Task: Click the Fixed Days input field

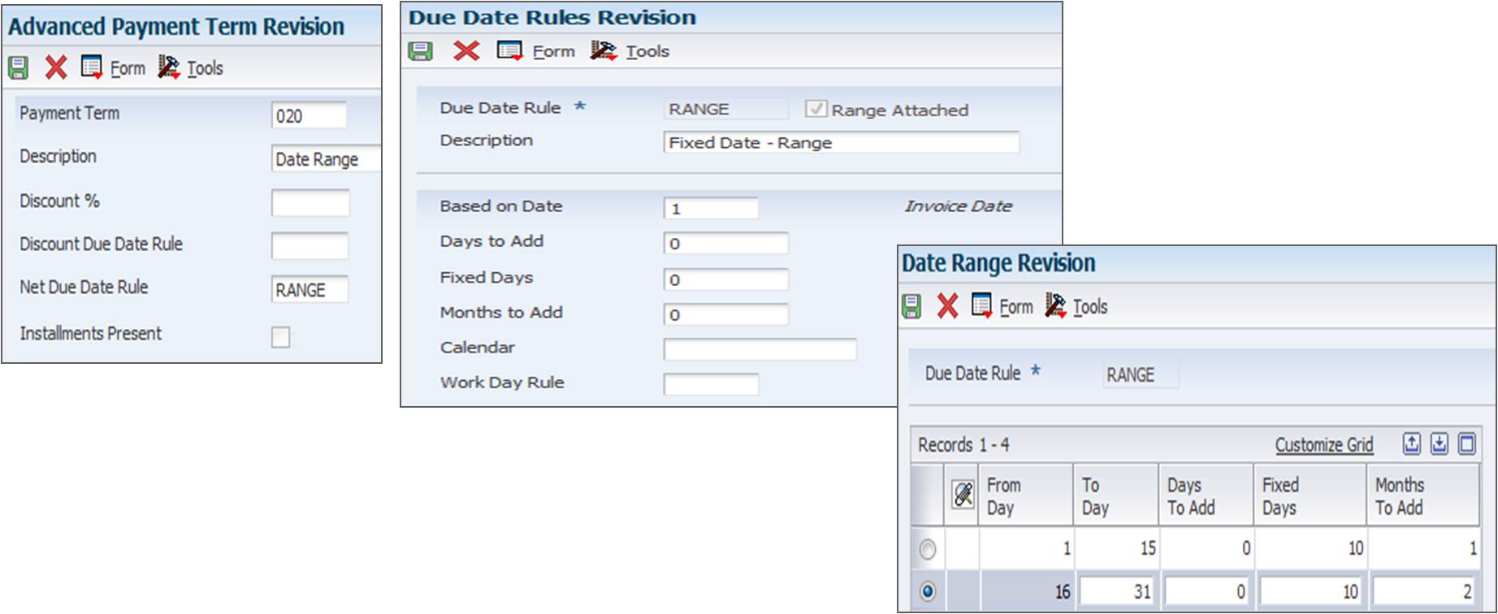Action: (x=726, y=279)
